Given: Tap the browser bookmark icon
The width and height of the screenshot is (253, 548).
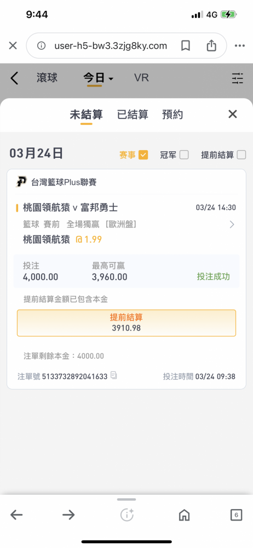Looking at the screenshot, I should tap(186, 46).
